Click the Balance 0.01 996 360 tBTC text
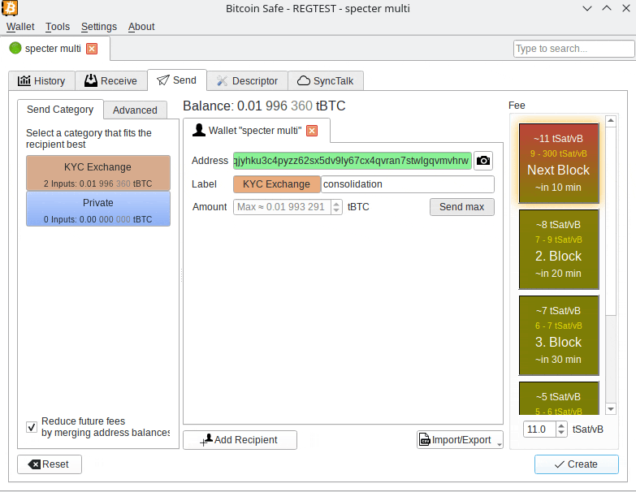Image resolution: width=636 pixels, height=492 pixels. coord(264,106)
